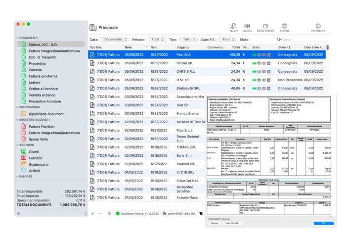This screenshot has height=237, width=344.
Task: Click the invoice list vertical scrollbar
Action: (327, 47)
